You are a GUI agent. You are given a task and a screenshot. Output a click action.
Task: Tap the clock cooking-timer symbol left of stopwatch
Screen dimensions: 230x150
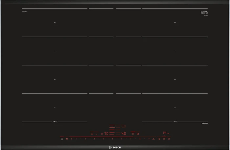pyautogui.click(x=164, y=139)
